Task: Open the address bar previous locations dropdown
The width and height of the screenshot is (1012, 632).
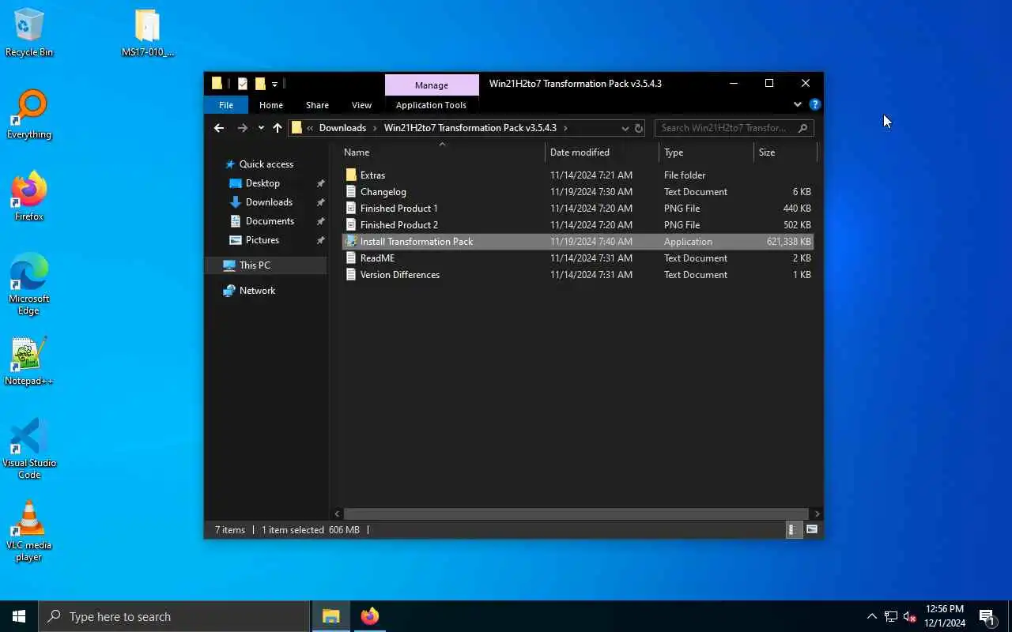Action: pyautogui.click(x=625, y=128)
